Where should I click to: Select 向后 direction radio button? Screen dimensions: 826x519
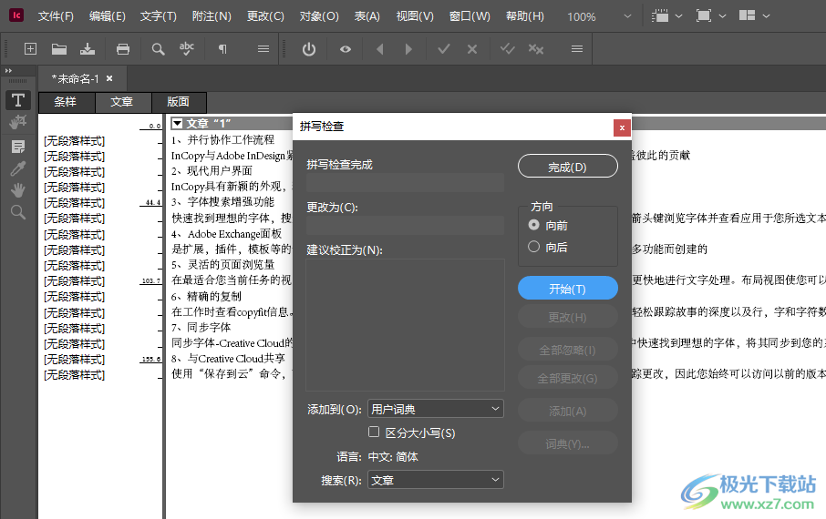coord(533,247)
